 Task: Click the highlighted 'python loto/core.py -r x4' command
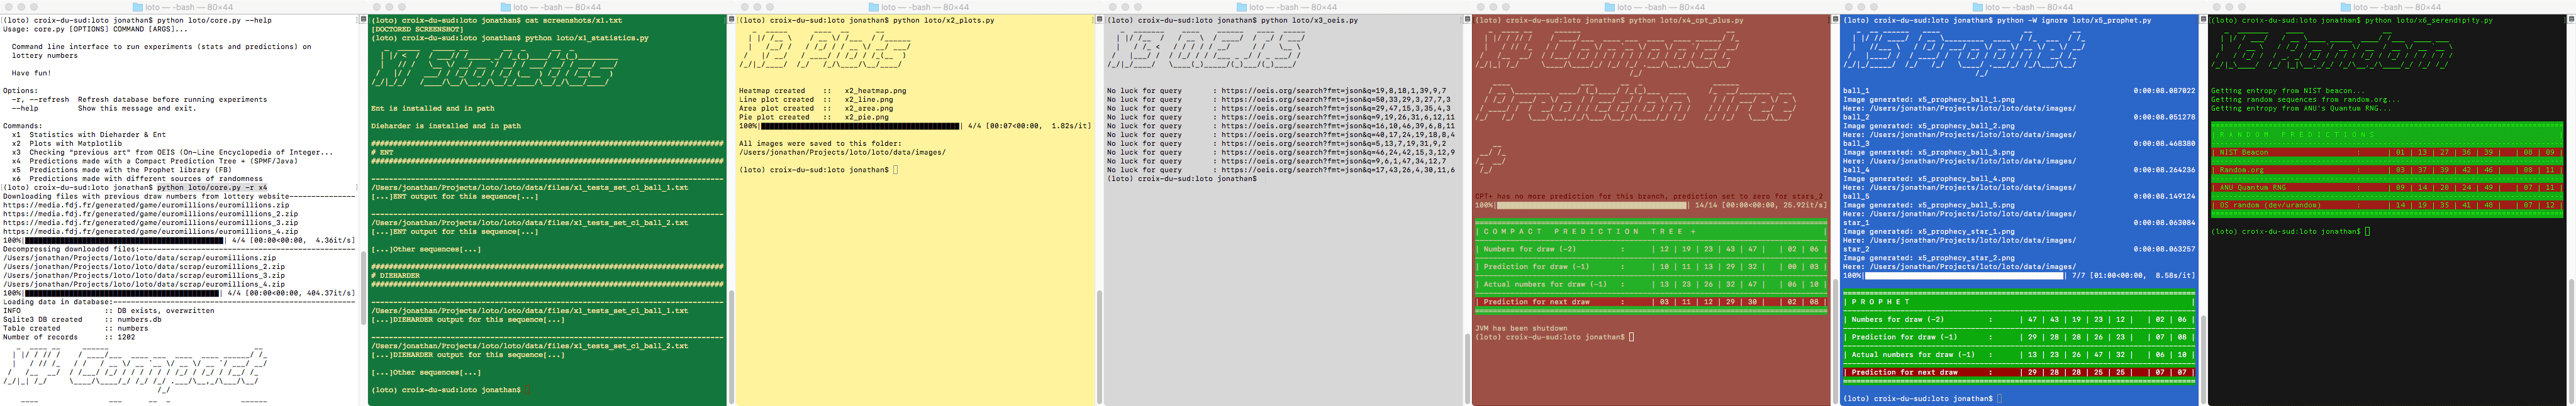(x=212, y=187)
